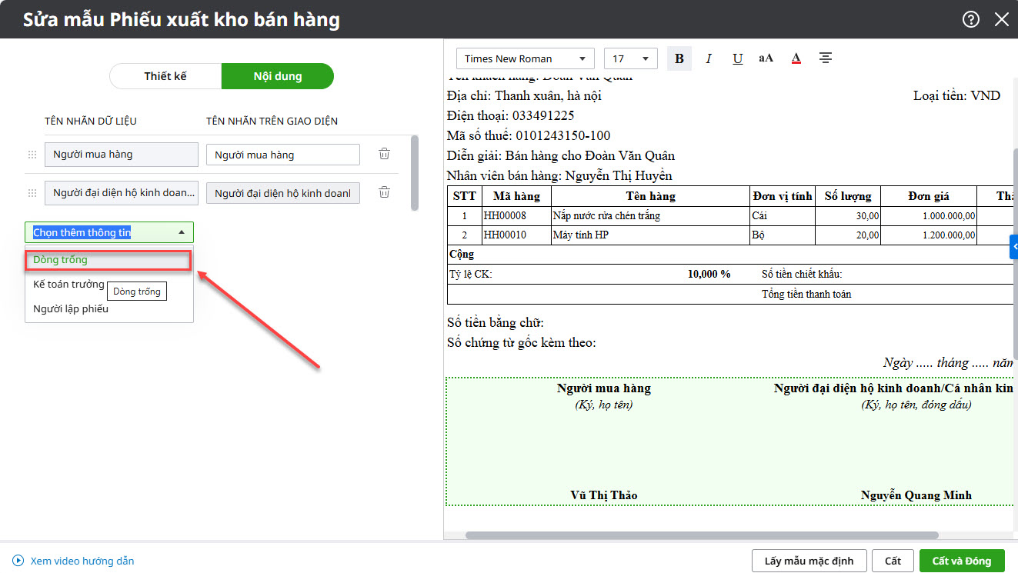Open Xem video hướng dẫn link
Screen dimensions: 1018x573
(x=82, y=561)
